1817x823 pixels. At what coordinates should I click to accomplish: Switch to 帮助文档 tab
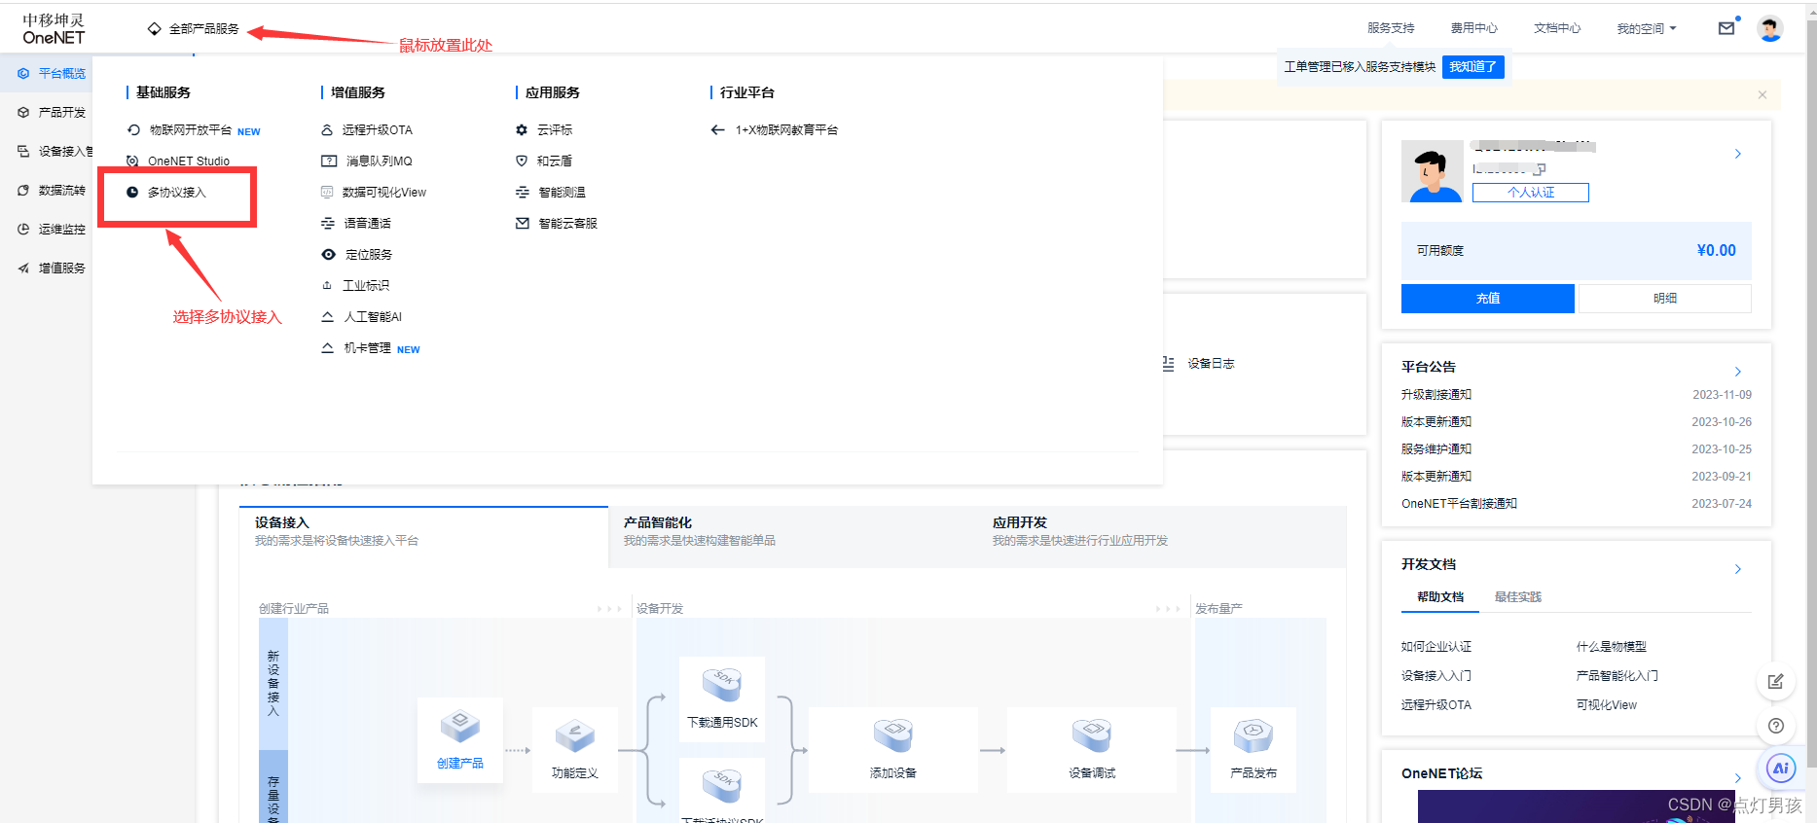pyautogui.click(x=1440, y=597)
